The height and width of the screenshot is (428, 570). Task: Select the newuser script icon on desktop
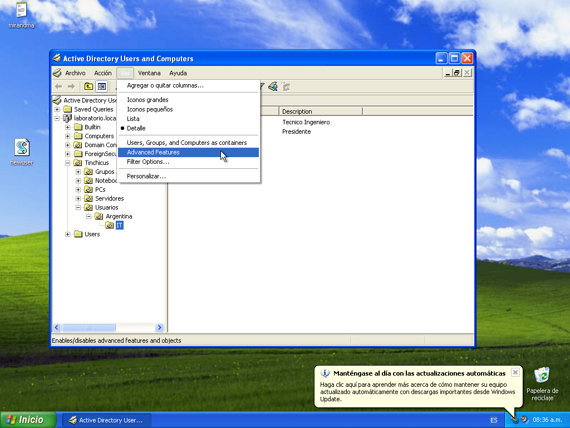tap(22, 148)
